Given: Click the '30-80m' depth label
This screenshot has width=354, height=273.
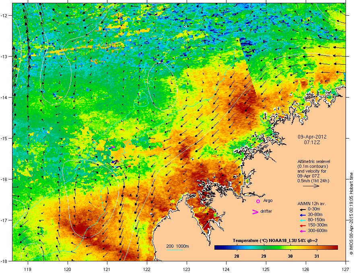Looking at the screenshot, I should coord(315,214).
